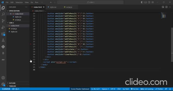
Task: Open the Extensions view
Action: (x=3, y=34)
